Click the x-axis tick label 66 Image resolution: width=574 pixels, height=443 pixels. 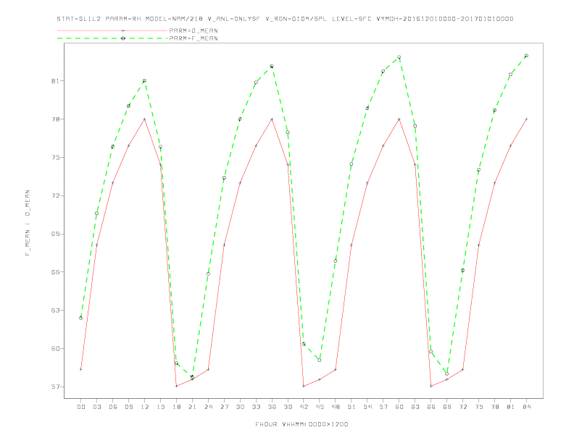[x=431, y=407]
